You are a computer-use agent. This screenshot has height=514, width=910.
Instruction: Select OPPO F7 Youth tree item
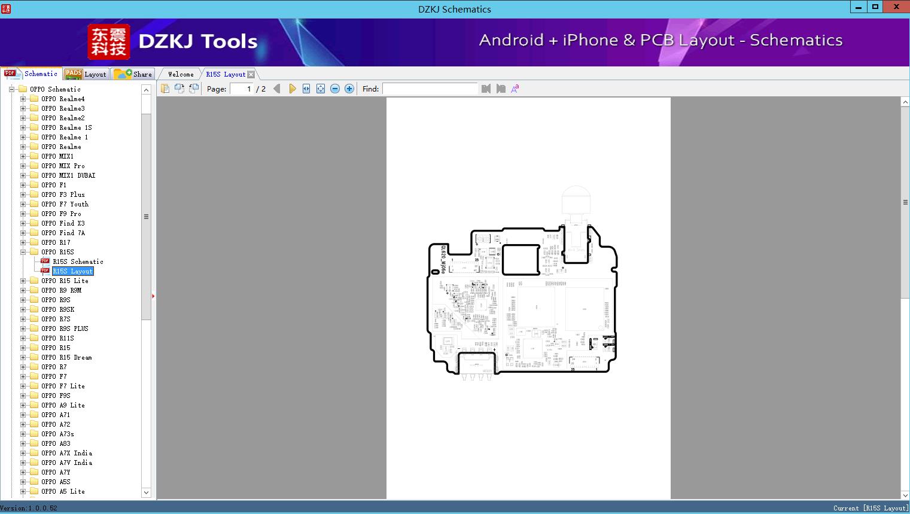click(x=65, y=204)
